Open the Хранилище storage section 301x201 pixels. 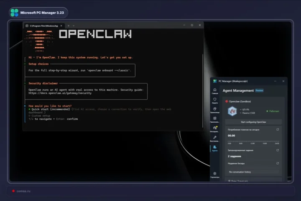(215, 110)
